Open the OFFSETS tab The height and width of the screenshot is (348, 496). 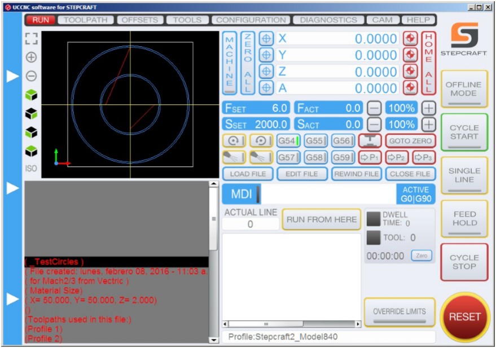[x=140, y=20]
